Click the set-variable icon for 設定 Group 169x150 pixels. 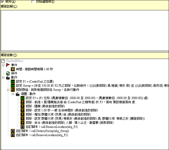click(13, 86)
